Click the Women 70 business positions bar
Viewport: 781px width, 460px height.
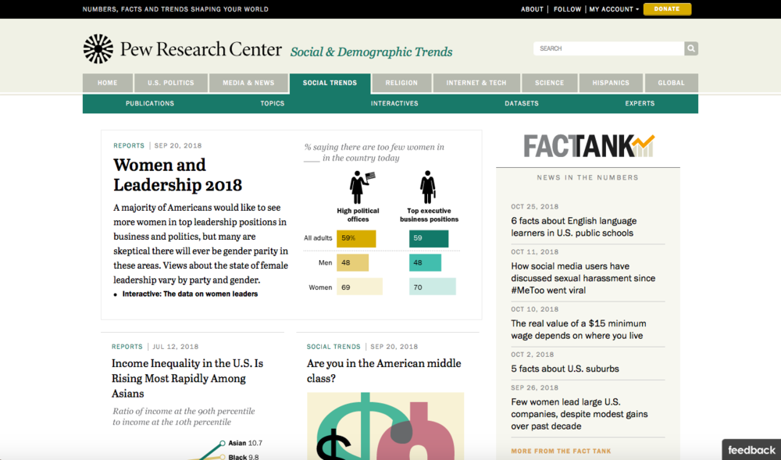pos(433,287)
